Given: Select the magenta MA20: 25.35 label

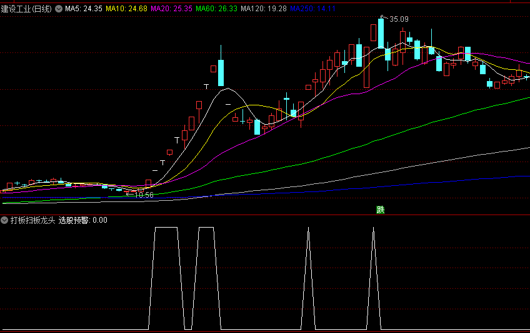Looking at the screenshot, I should 171,9.
